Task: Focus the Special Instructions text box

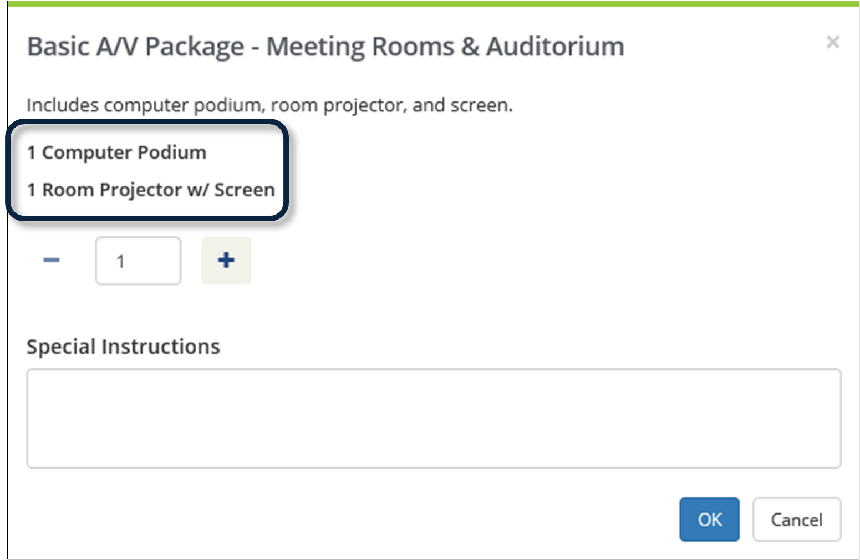Action: point(434,419)
